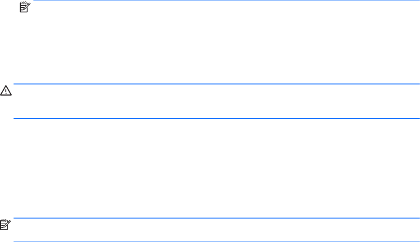This screenshot has height=242, width=420.
Task: Click the caution warning triangle icon
Action: point(6,90)
